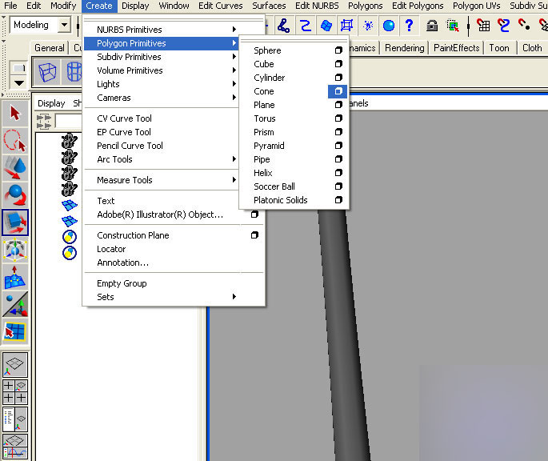This screenshot has height=461, width=548.
Task: Click the select by surface mask icon
Action: click(x=326, y=26)
